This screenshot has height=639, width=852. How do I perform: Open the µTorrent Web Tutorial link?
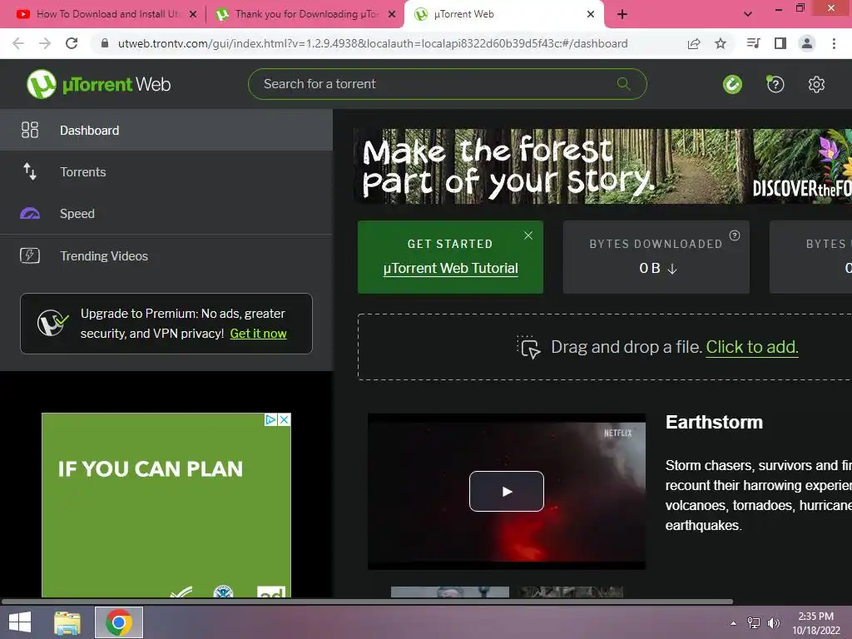coord(450,269)
